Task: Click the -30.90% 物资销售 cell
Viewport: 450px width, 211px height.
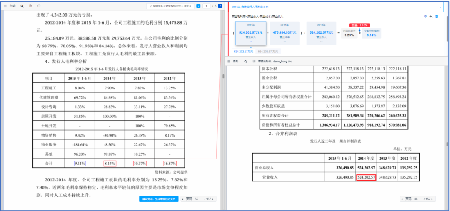Action: [x=110, y=135]
